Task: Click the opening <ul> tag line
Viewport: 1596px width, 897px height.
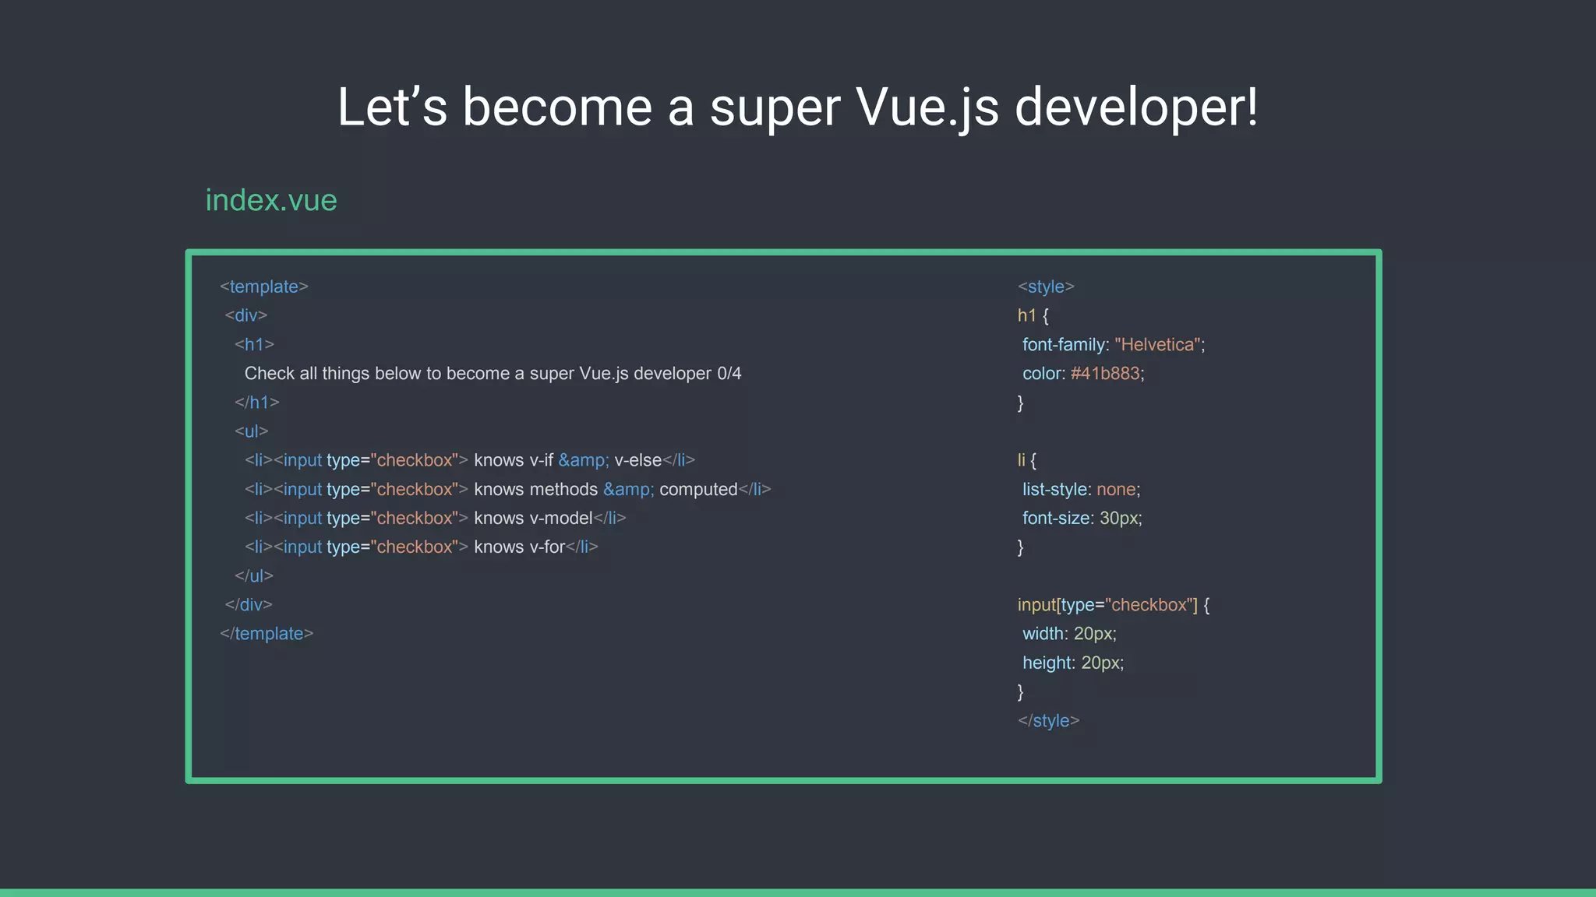Action: click(252, 431)
